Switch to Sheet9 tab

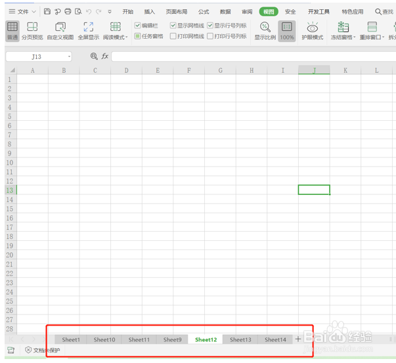tap(172, 339)
